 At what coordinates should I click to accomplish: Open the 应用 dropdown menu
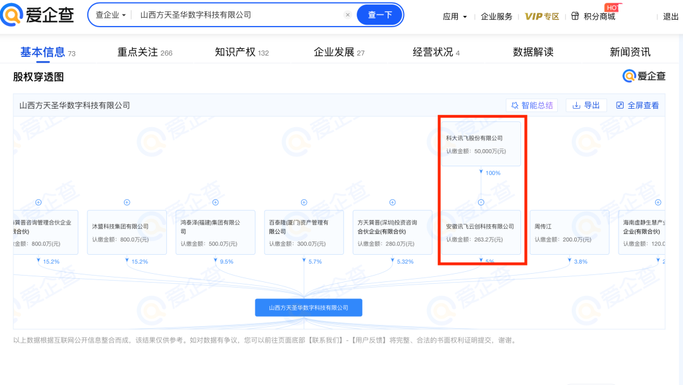455,16
